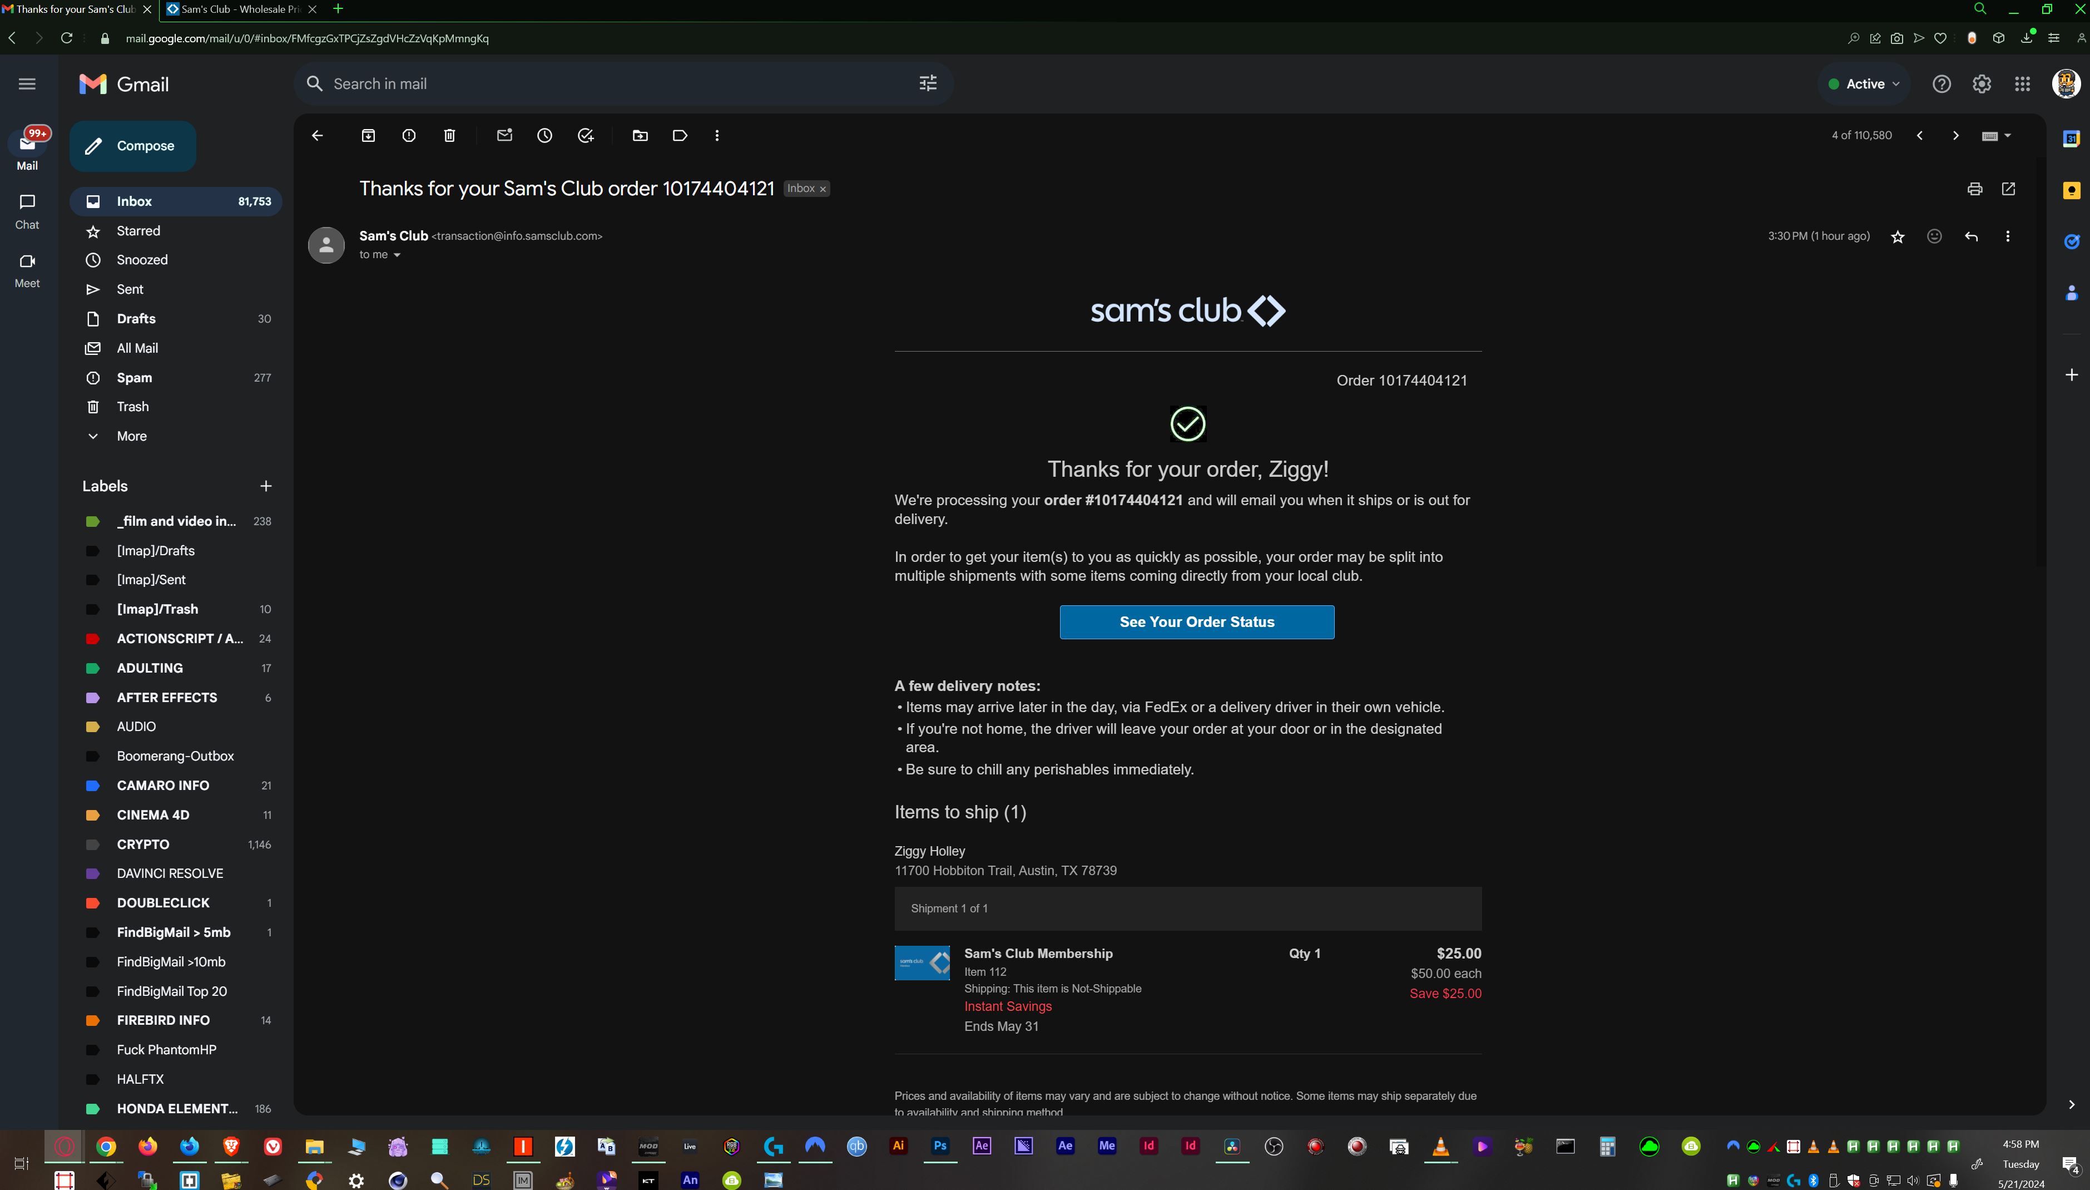Switch to Chat section

[27, 211]
